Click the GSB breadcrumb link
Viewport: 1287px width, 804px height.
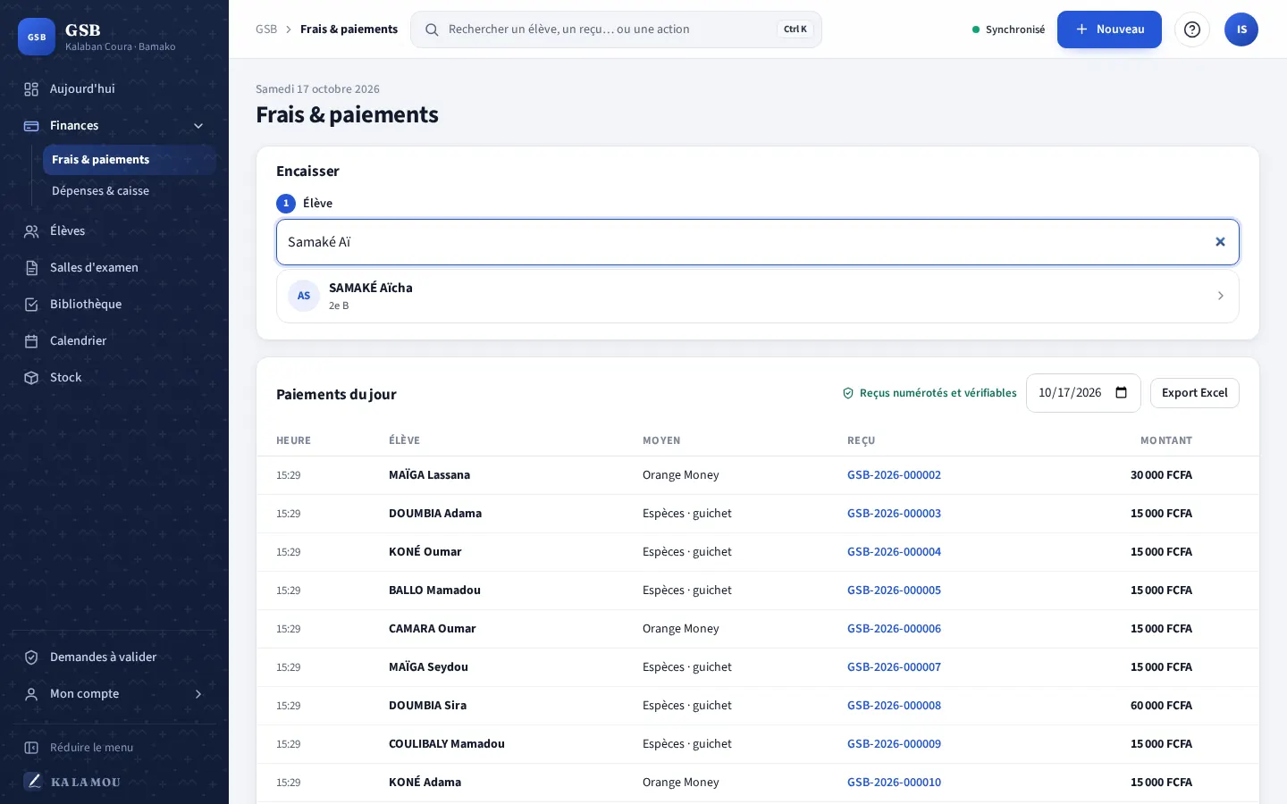tap(266, 29)
